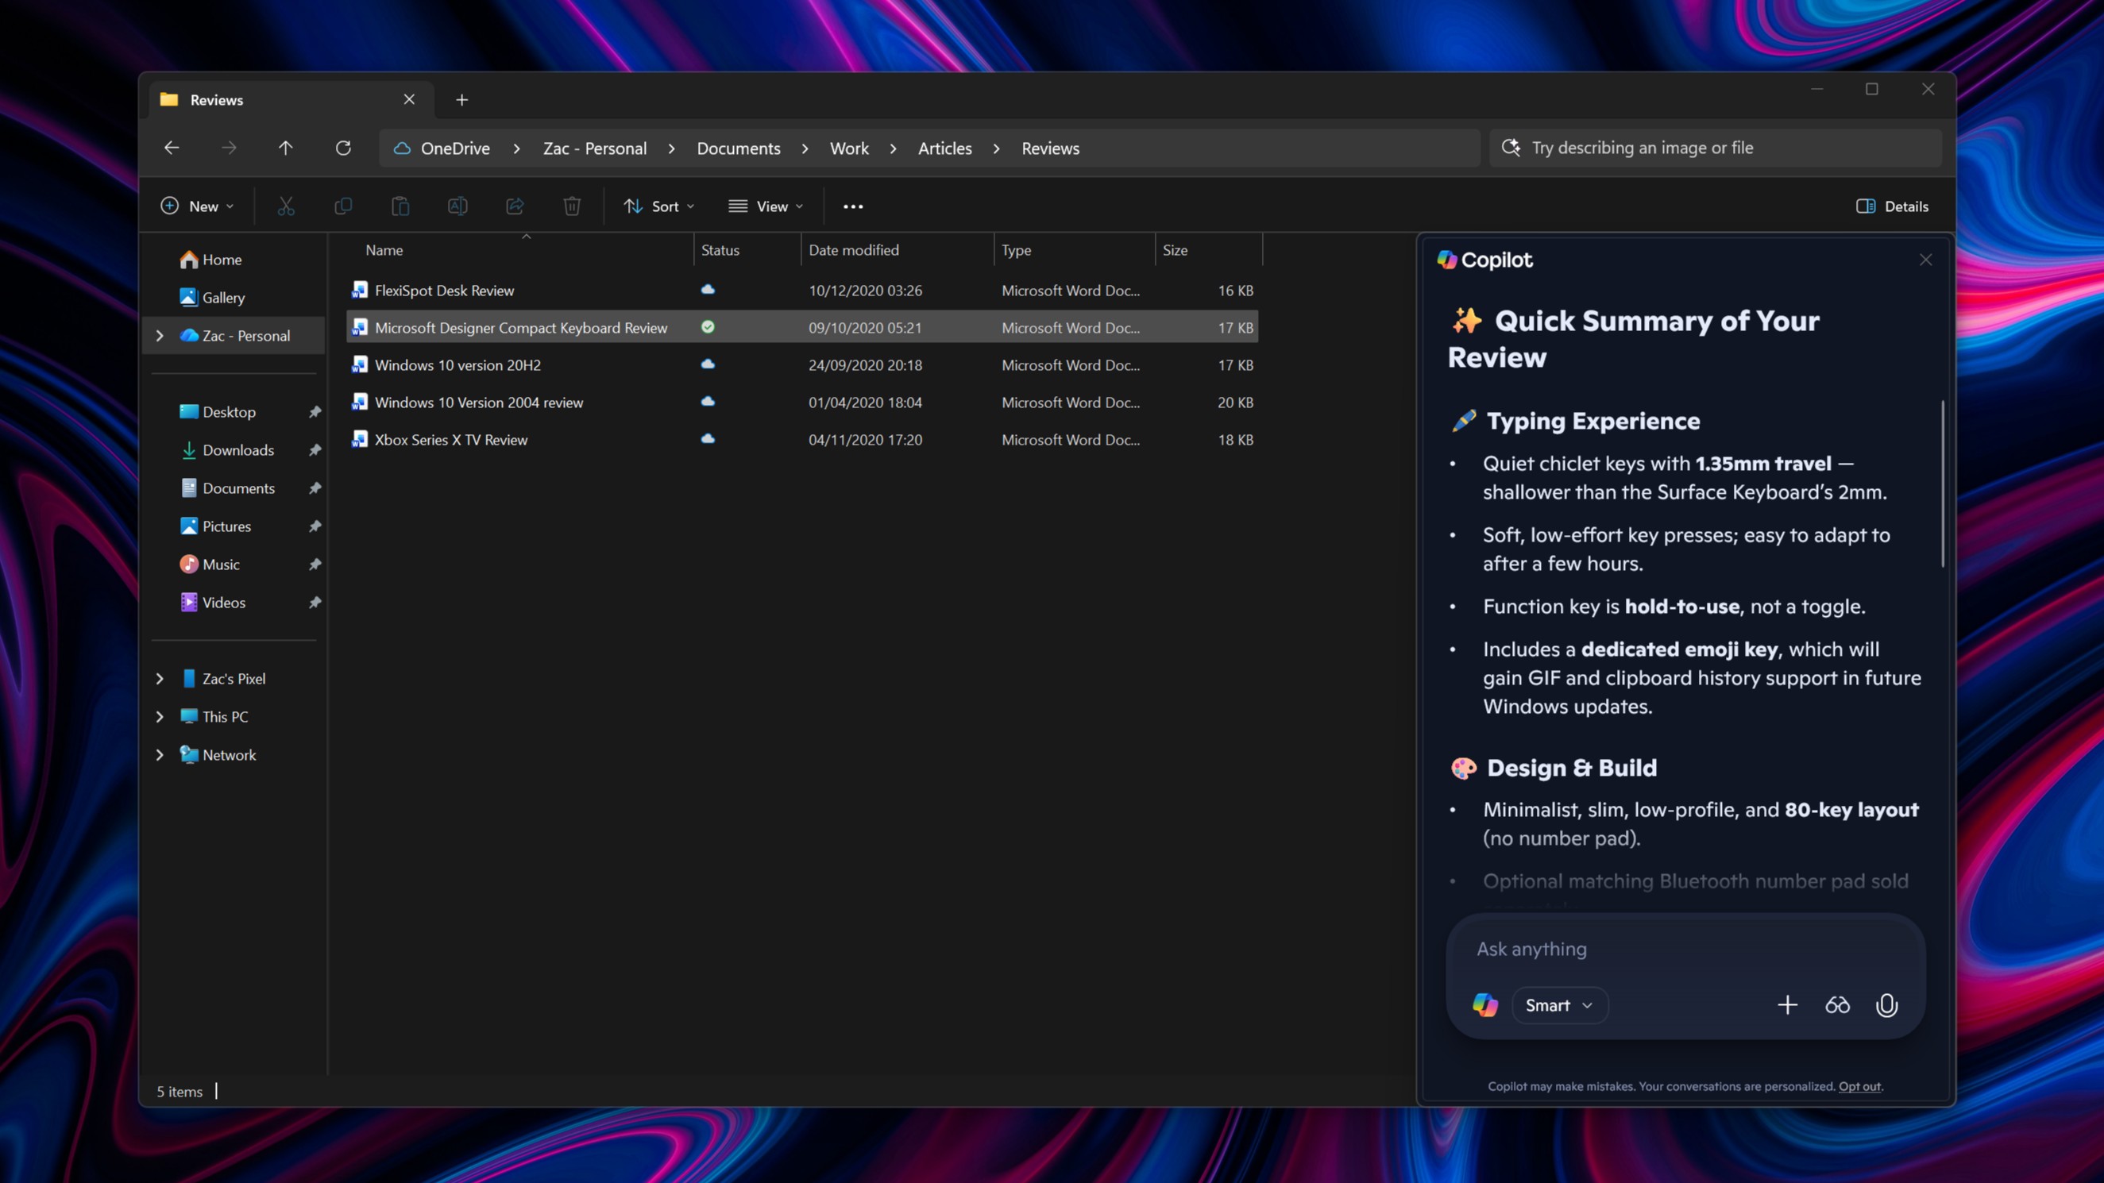Open the Sort dropdown
Screen dimensions: 2104x1183
pyautogui.click(x=660, y=206)
